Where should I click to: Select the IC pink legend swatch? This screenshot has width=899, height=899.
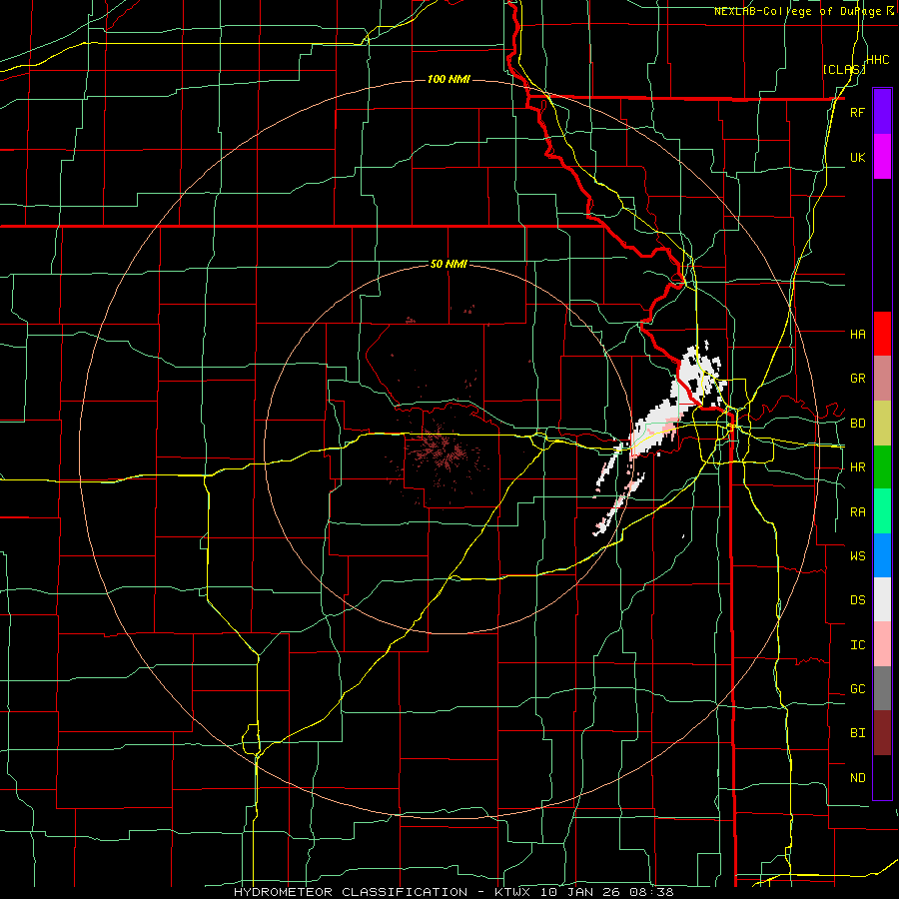click(882, 644)
